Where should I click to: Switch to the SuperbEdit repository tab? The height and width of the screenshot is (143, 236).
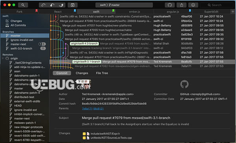click(x=211, y=11)
